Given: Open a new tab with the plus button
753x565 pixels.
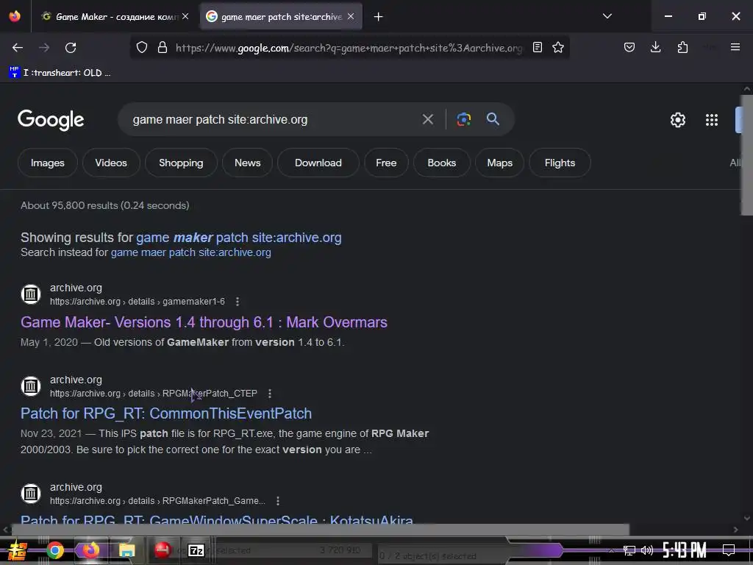Looking at the screenshot, I should coord(379,17).
